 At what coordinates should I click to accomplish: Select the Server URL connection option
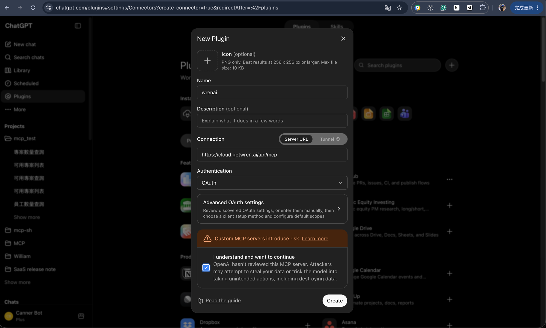pos(296,139)
